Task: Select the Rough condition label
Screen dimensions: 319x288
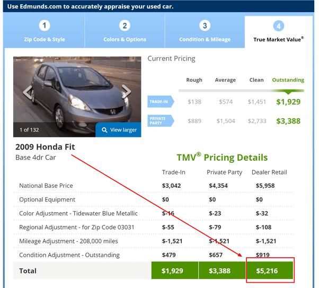Action: point(194,80)
